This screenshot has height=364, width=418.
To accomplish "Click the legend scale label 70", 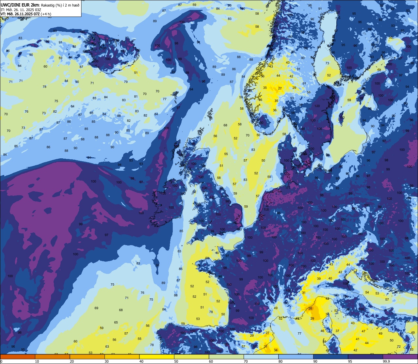I will 246,361.
